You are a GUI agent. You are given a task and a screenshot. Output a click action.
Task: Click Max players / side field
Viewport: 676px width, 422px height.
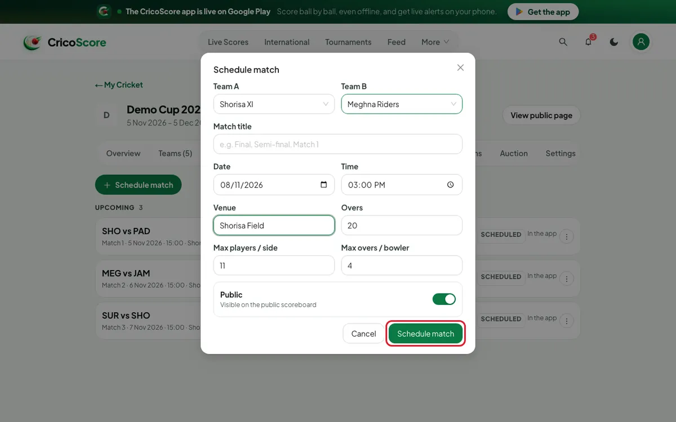click(274, 266)
